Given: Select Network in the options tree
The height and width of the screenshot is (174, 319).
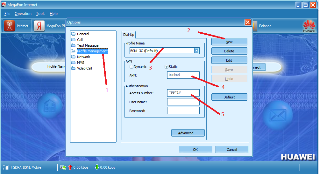Looking at the screenshot, I should point(83,57).
